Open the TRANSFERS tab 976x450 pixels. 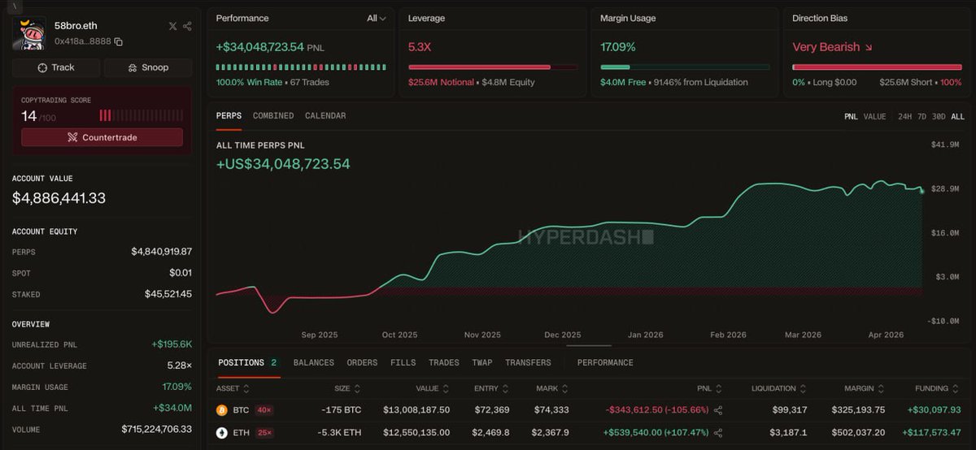[528, 363]
